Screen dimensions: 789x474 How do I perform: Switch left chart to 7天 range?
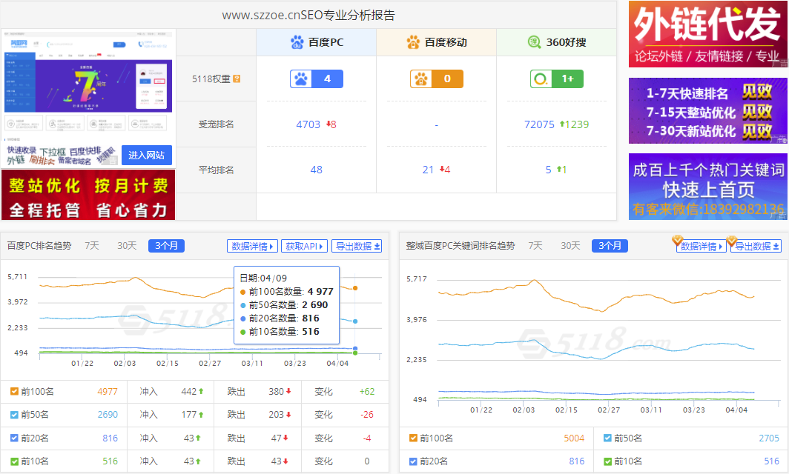pos(91,246)
